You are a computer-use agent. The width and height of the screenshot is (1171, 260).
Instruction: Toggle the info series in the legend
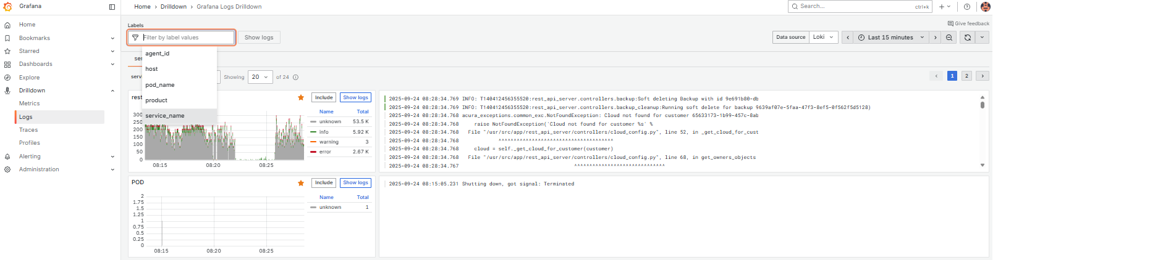[x=324, y=132]
